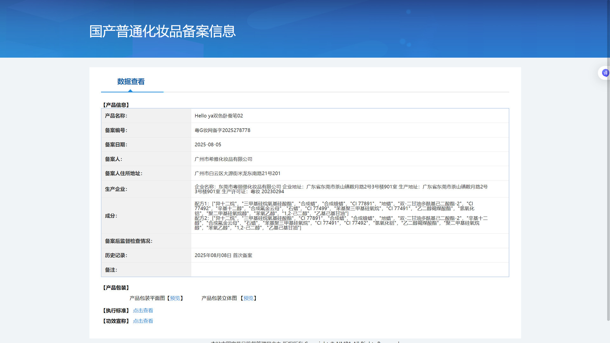Click page title 国产普通化妆品备案信息

(x=162, y=31)
